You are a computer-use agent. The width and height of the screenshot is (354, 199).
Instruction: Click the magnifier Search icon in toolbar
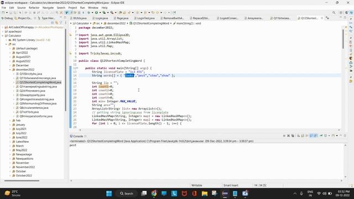tap(334, 12)
